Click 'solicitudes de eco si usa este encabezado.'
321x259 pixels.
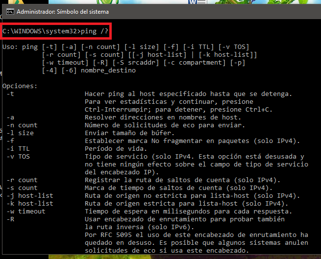pyautogui.click(x=167, y=250)
